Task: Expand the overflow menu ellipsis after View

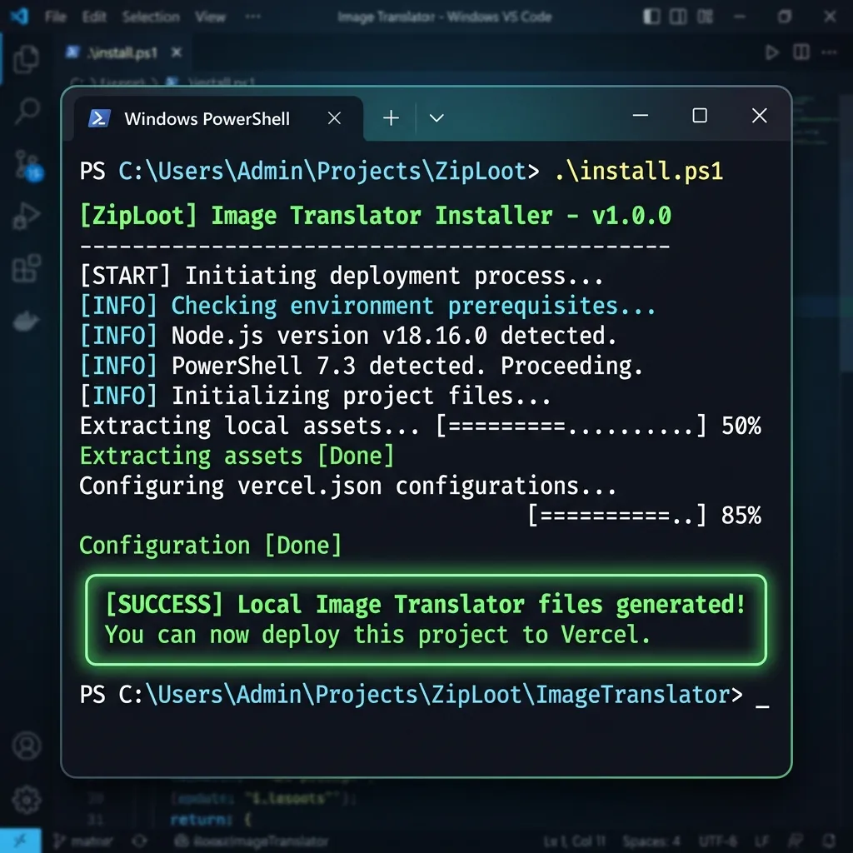Action: [253, 17]
